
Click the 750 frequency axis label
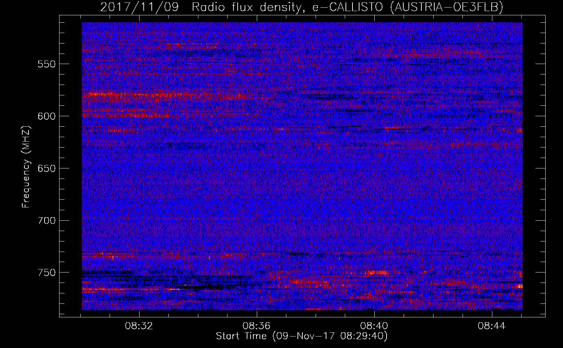[x=47, y=272]
